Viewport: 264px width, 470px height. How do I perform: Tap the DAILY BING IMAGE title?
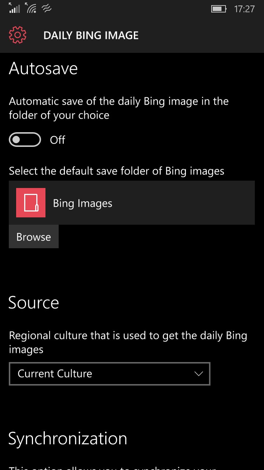click(x=91, y=36)
